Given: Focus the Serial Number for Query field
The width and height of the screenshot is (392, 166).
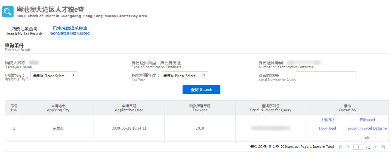Looking at the screenshot, I should [x=326, y=76].
